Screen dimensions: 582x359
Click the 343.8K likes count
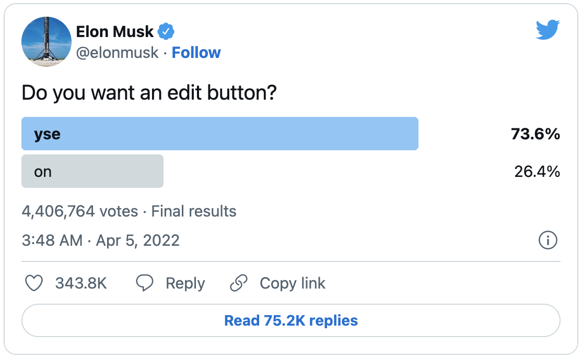[81, 283]
